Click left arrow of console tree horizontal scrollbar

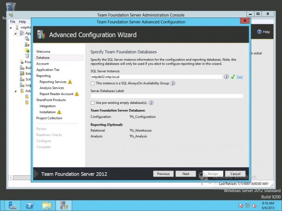(11, 178)
